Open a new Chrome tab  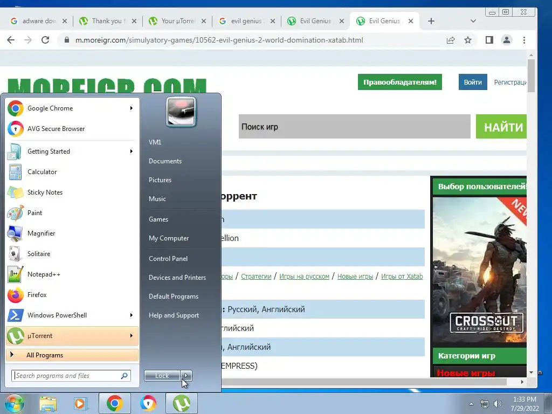pos(431,21)
